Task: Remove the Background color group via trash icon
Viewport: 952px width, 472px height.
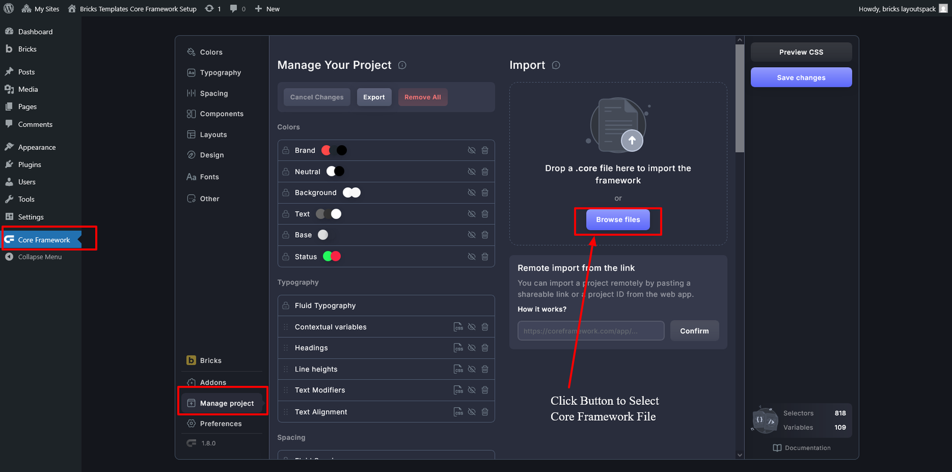Action: (x=485, y=193)
